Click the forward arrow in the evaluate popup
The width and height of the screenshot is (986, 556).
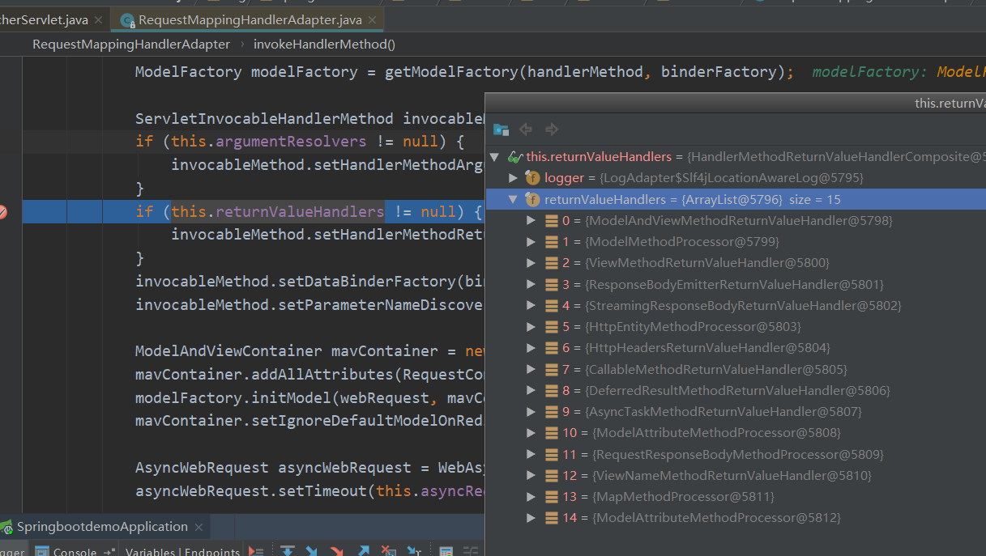coord(552,129)
